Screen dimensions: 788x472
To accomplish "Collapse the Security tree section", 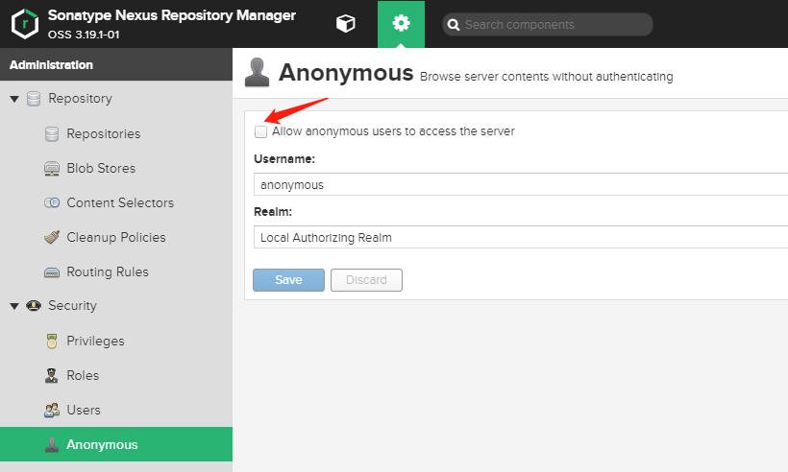I will (14, 306).
